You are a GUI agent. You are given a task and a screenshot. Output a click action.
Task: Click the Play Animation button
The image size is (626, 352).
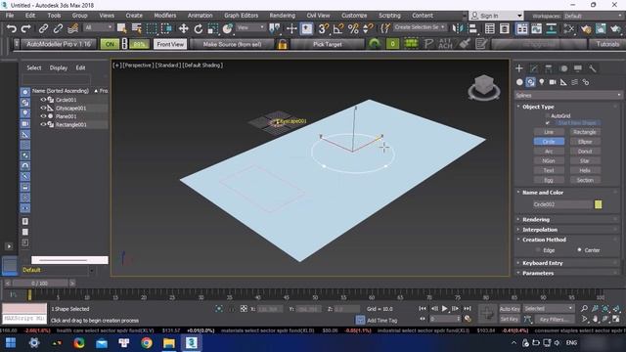445,309
